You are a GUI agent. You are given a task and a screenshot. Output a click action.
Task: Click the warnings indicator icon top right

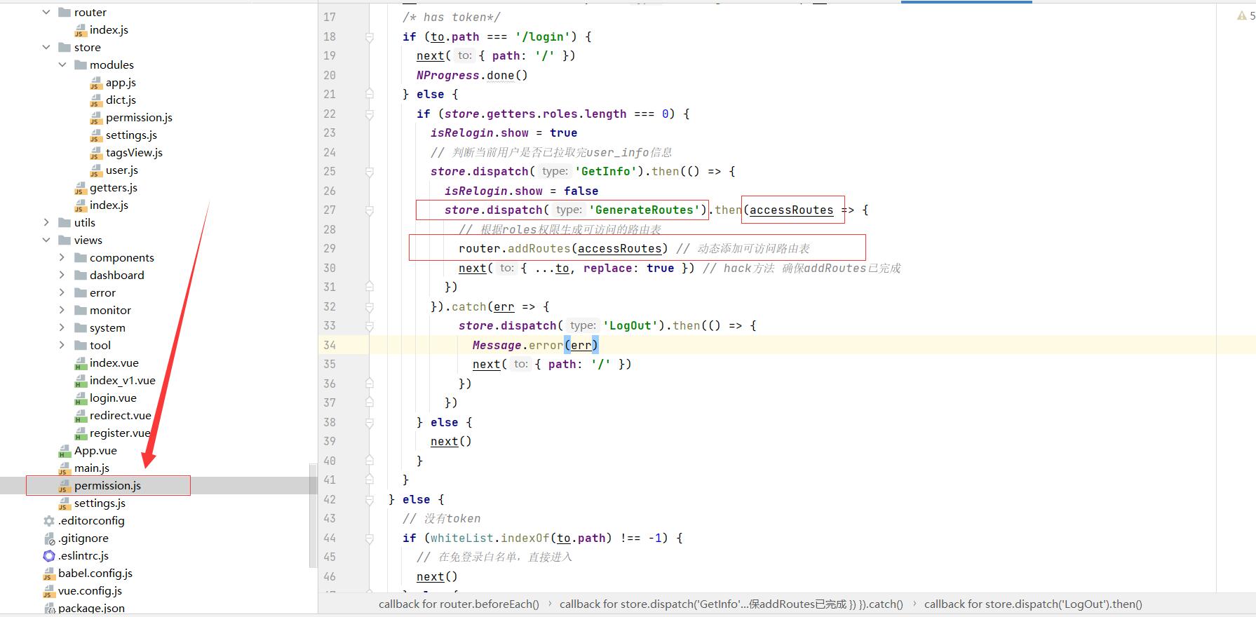coord(1242,15)
